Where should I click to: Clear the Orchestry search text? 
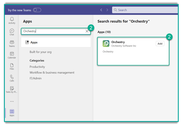point(87,31)
